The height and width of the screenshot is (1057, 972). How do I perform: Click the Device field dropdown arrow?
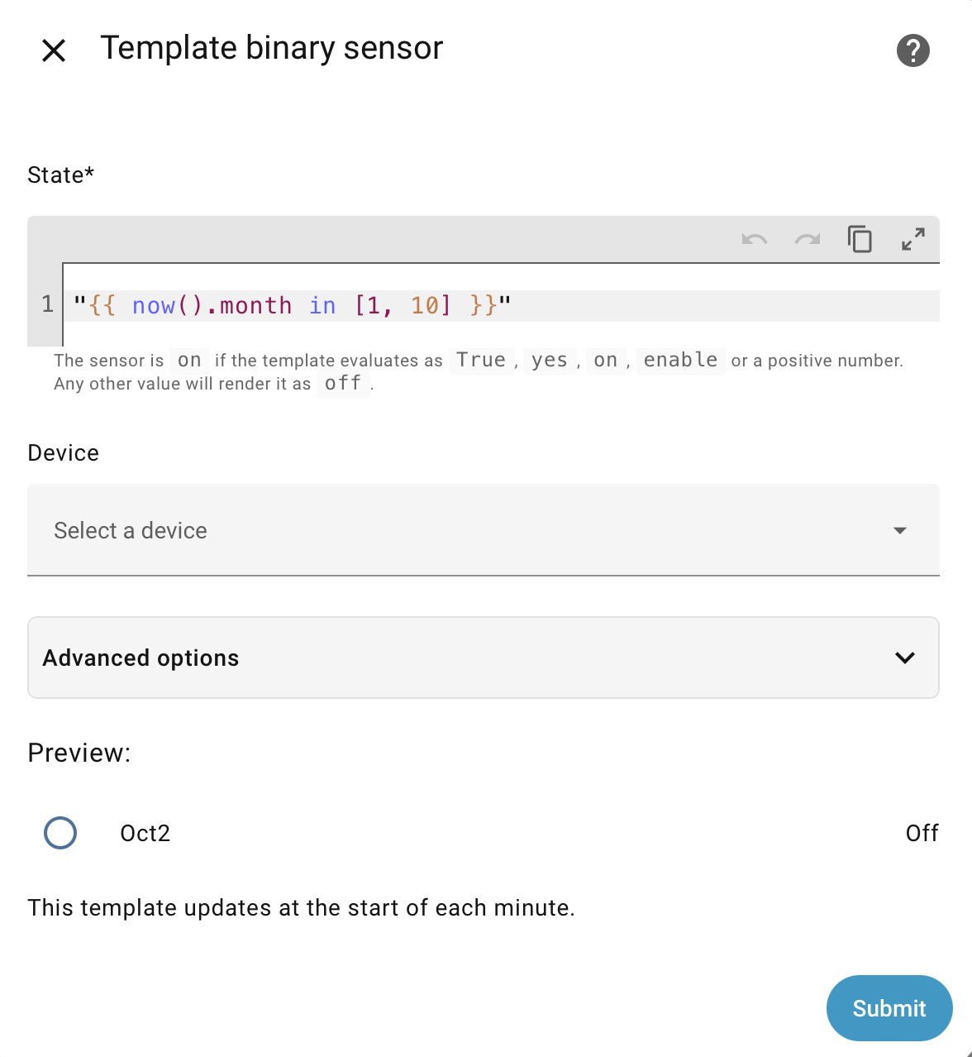[900, 530]
